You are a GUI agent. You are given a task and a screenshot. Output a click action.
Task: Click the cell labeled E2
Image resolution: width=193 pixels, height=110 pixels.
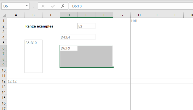(86, 26)
